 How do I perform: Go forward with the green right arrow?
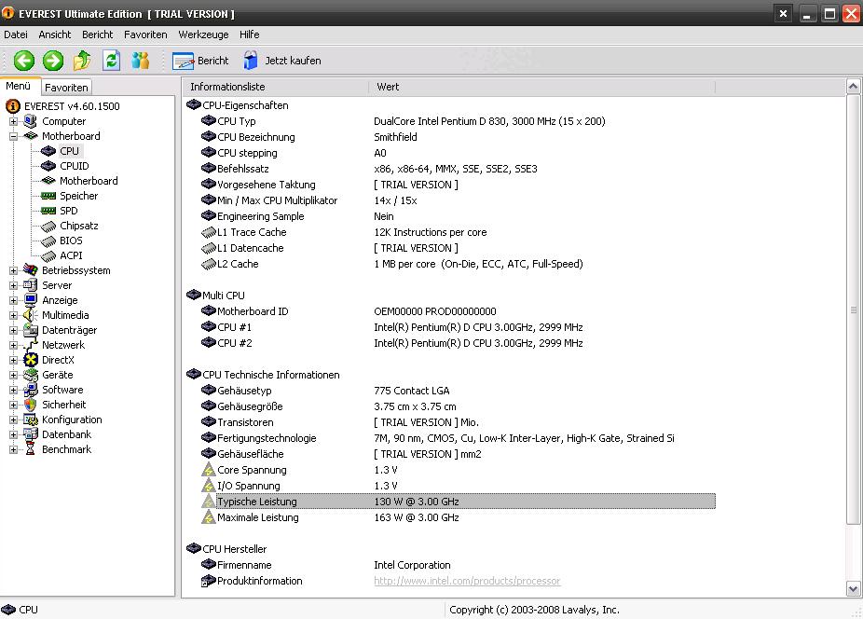pyautogui.click(x=53, y=61)
